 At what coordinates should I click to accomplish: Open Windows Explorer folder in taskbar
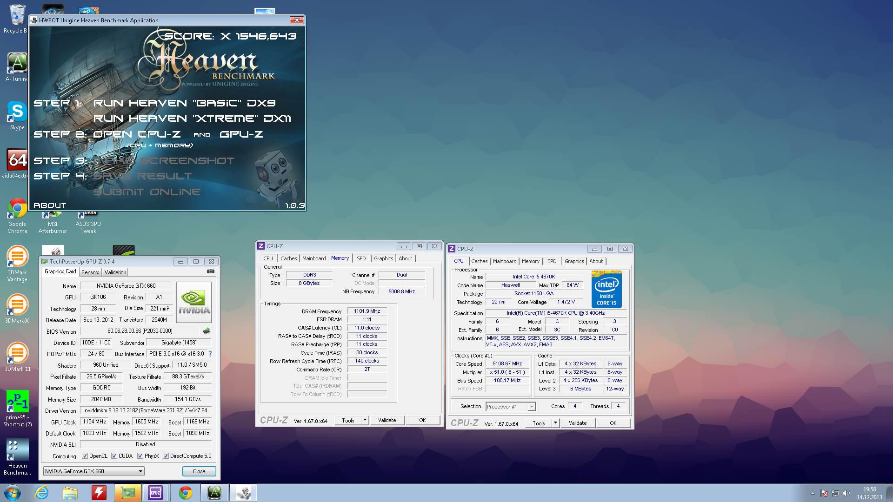click(70, 493)
